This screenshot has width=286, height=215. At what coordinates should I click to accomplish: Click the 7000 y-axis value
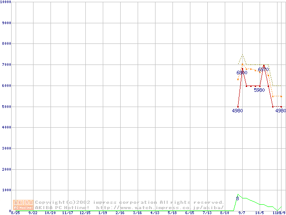pos(6,64)
